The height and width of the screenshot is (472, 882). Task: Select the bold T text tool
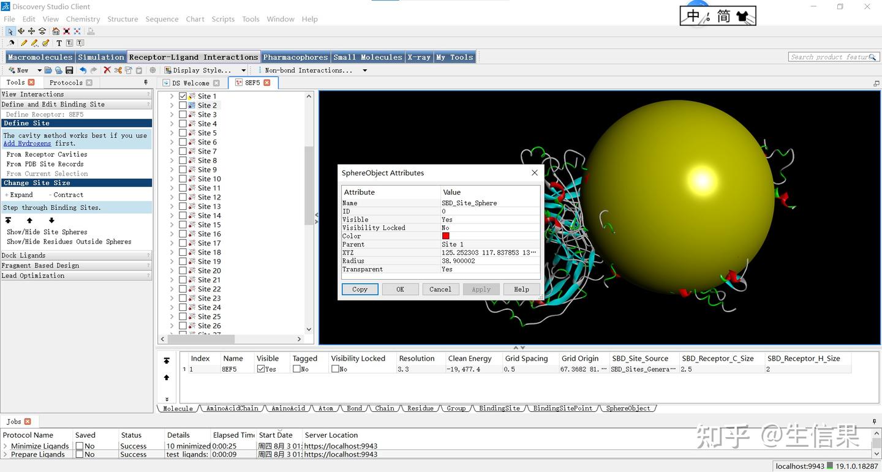coord(59,43)
